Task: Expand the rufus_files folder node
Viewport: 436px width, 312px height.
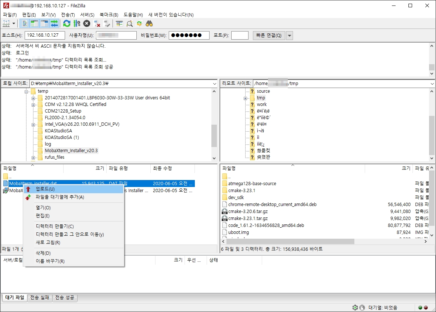Action: (33, 158)
